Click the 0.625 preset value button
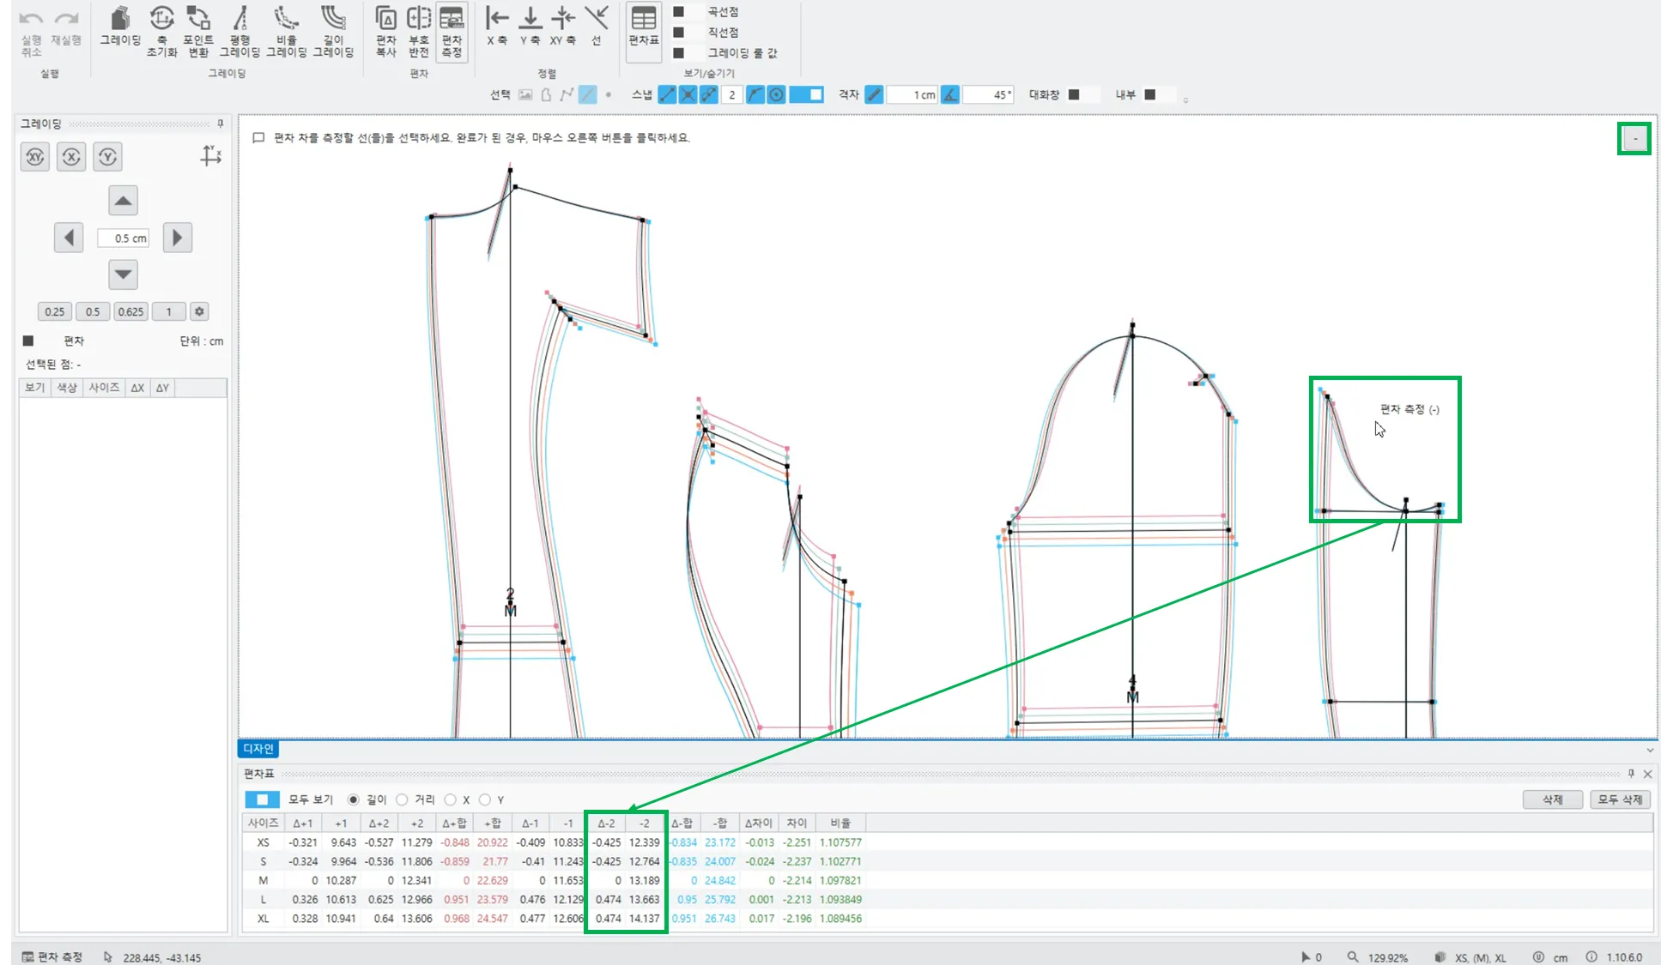1661x965 pixels. pos(130,311)
